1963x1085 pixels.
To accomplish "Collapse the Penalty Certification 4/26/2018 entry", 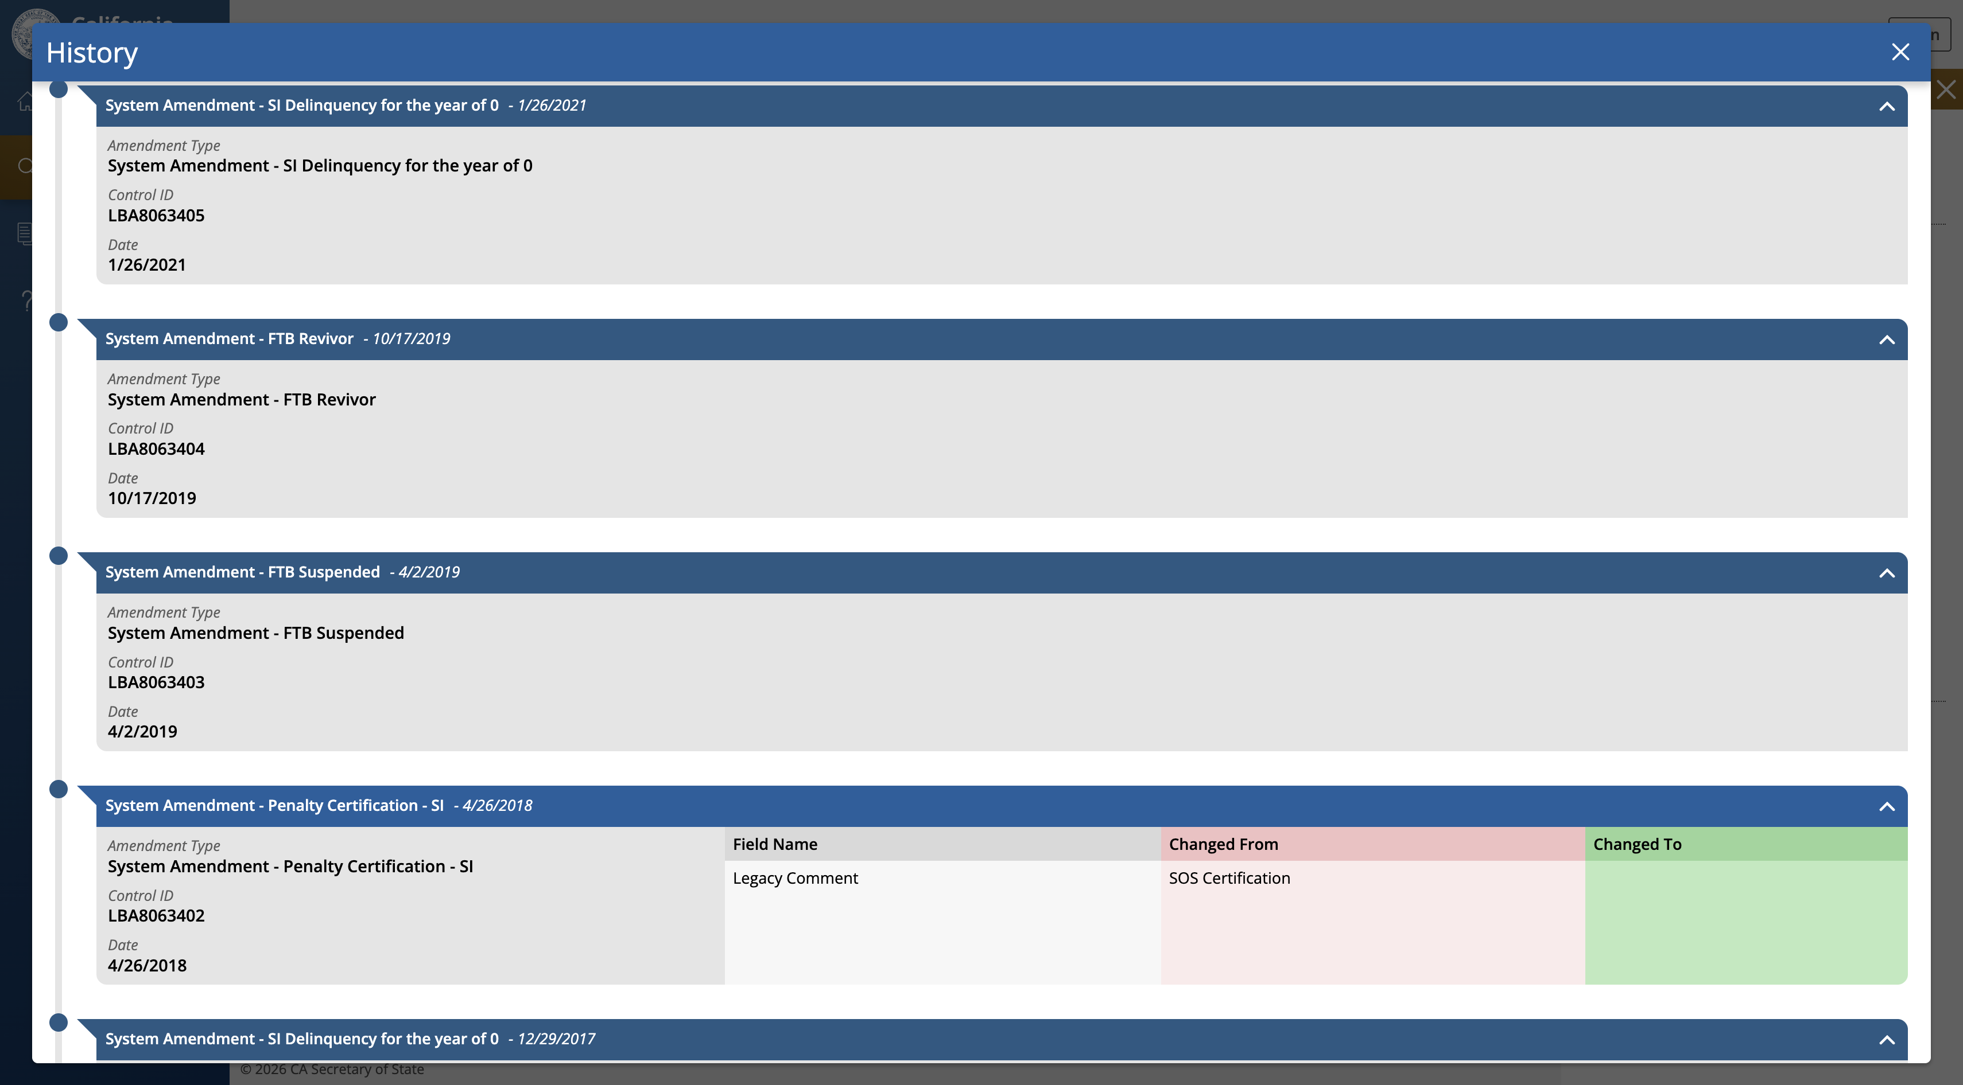I will tap(1886, 806).
